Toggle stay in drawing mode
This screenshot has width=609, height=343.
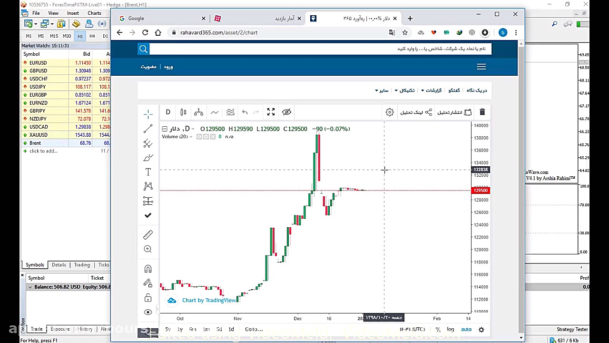click(x=148, y=283)
